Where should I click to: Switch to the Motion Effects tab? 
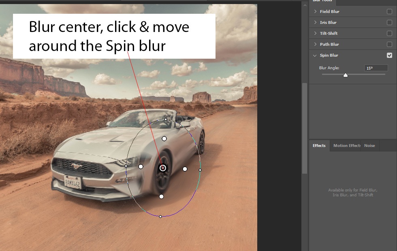click(x=346, y=146)
